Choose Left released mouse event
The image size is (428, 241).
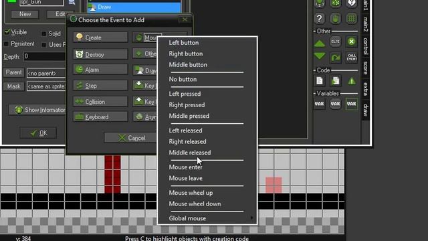pyautogui.click(x=185, y=131)
